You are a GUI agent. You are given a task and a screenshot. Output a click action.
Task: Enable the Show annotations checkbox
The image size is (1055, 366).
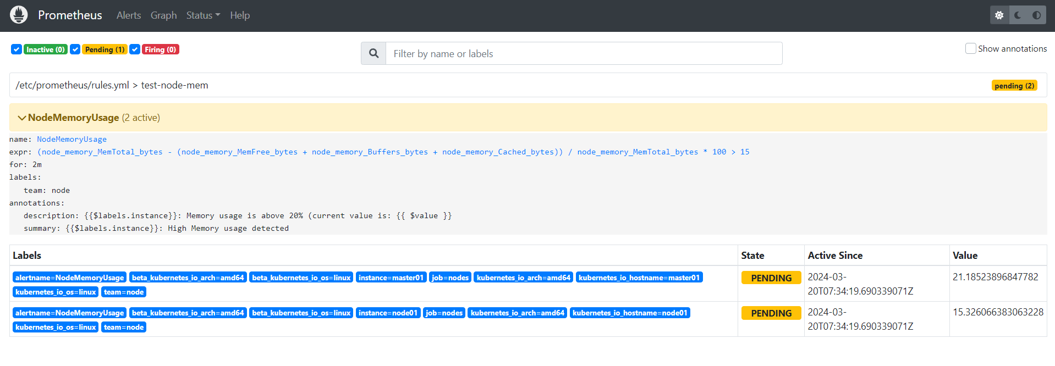tap(971, 48)
